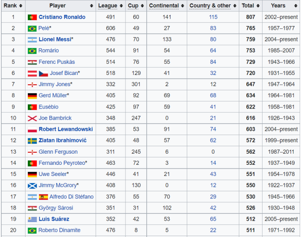Click Sweden flag next to Zlatan Ibrahimović
Screen dimensions: 302x237
[32, 141]
